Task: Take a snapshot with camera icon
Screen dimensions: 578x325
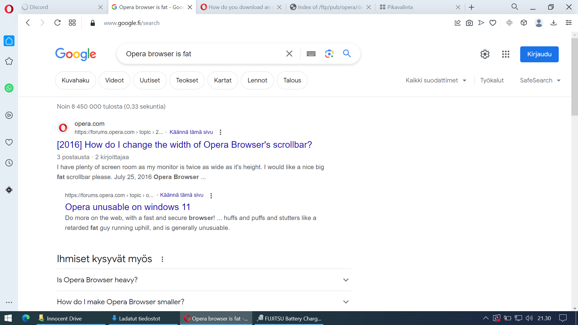Action: (x=469, y=23)
